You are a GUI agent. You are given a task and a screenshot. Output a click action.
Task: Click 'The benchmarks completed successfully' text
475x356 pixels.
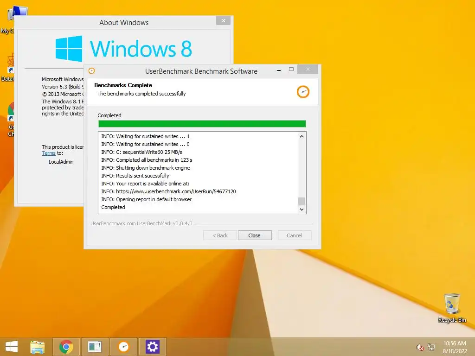point(141,94)
